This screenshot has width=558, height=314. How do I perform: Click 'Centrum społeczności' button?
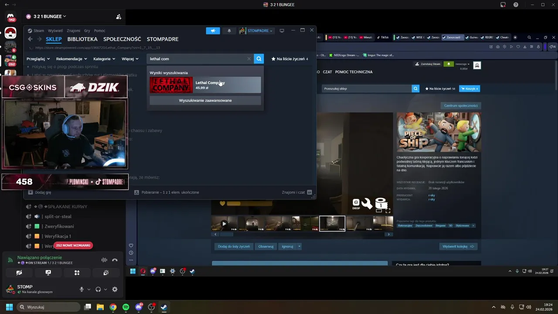click(x=461, y=106)
